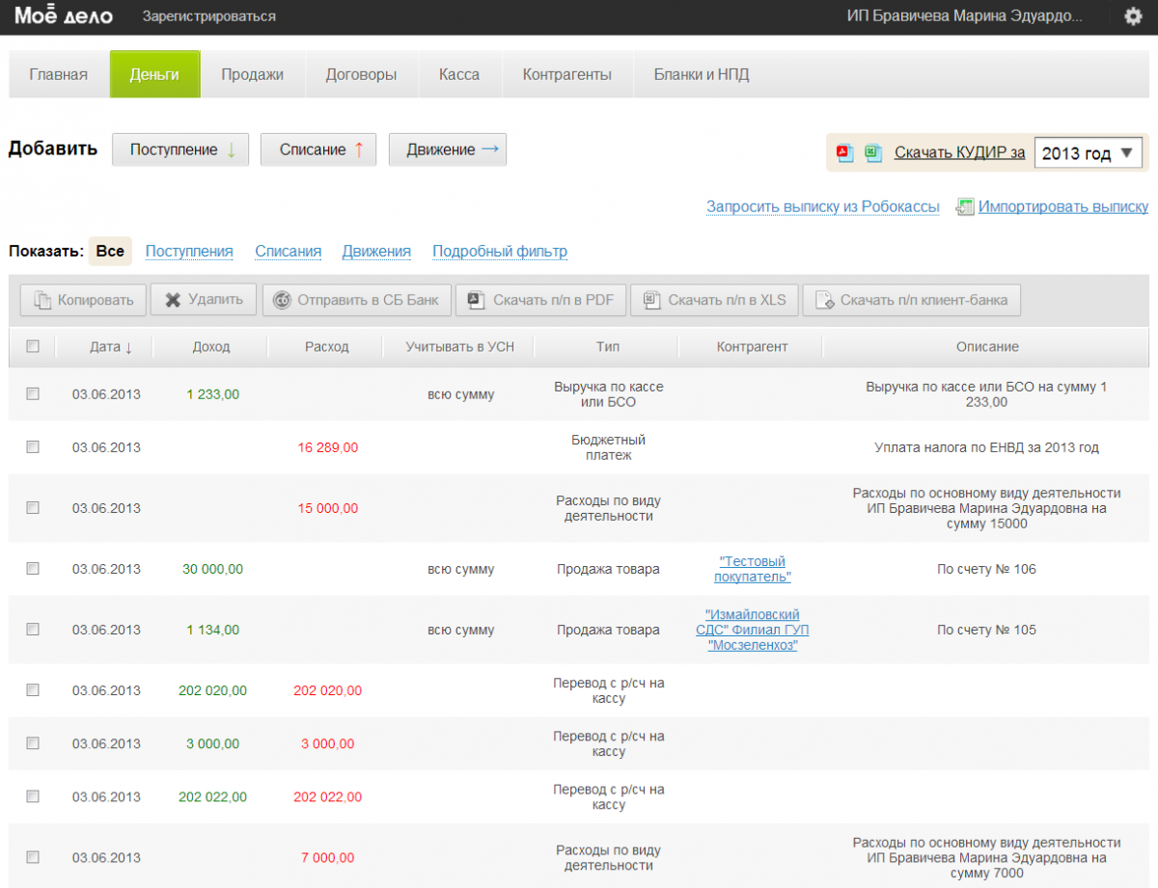The height and width of the screenshot is (888, 1158).
Task: Send to СБ Банк toolbar button
Action: coord(356,300)
